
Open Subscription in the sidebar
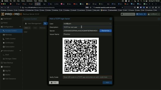(10, 47)
